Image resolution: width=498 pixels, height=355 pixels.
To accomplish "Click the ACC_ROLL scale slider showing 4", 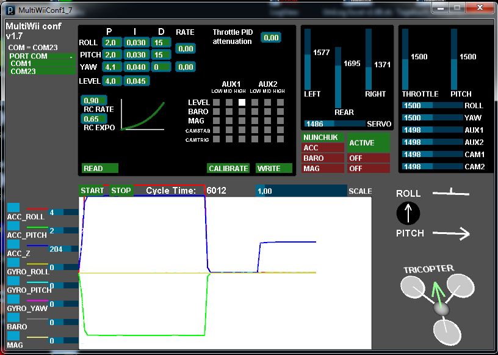I will click(63, 212).
